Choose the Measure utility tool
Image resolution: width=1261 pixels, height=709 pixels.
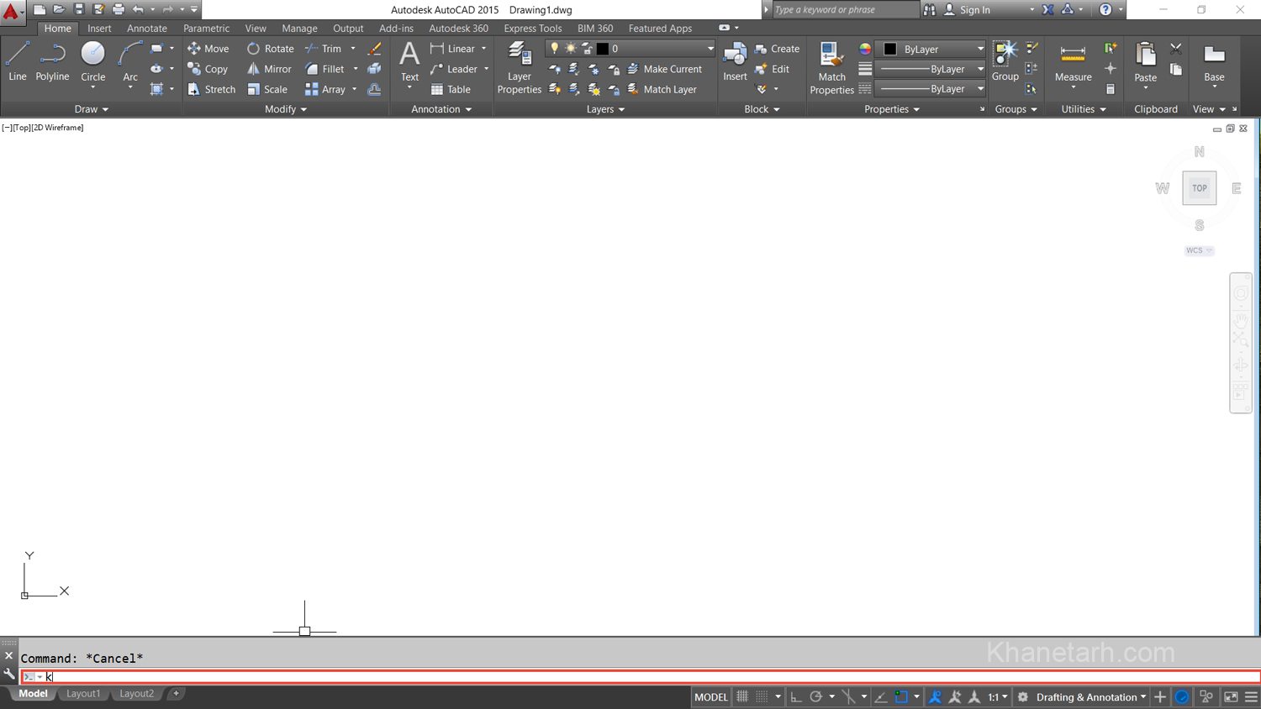click(1073, 64)
